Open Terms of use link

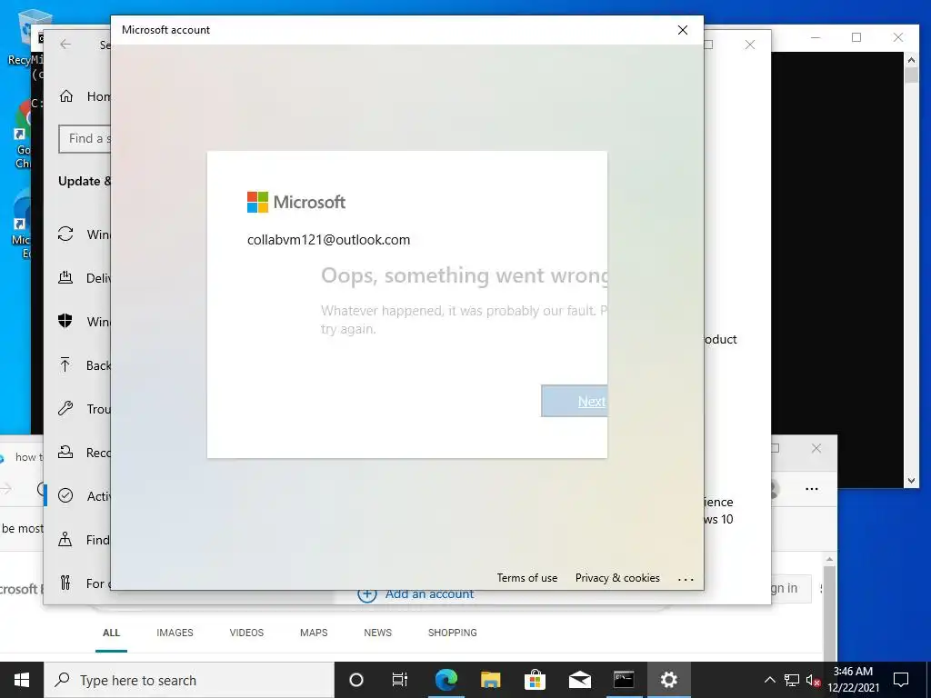526,578
